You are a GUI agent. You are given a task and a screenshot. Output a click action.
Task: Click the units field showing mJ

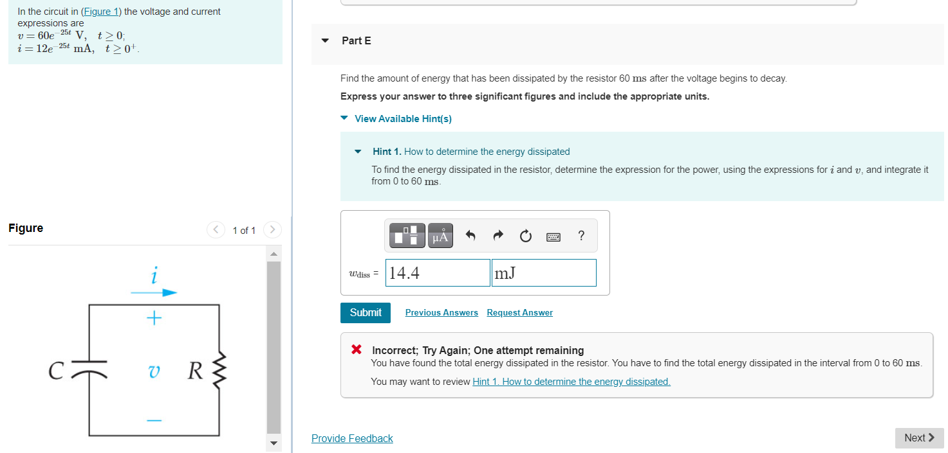pos(544,273)
